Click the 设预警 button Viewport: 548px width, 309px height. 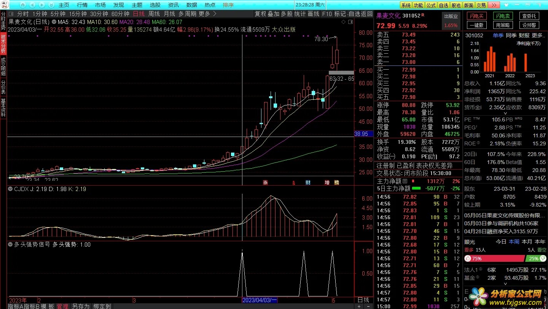tap(529, 25)
